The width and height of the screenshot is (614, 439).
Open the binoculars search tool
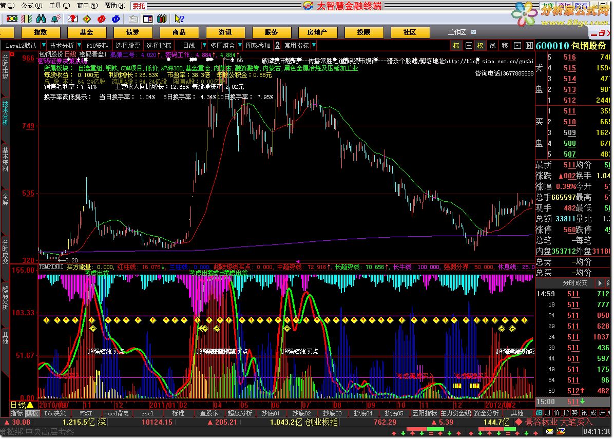(x=41, y=18)
